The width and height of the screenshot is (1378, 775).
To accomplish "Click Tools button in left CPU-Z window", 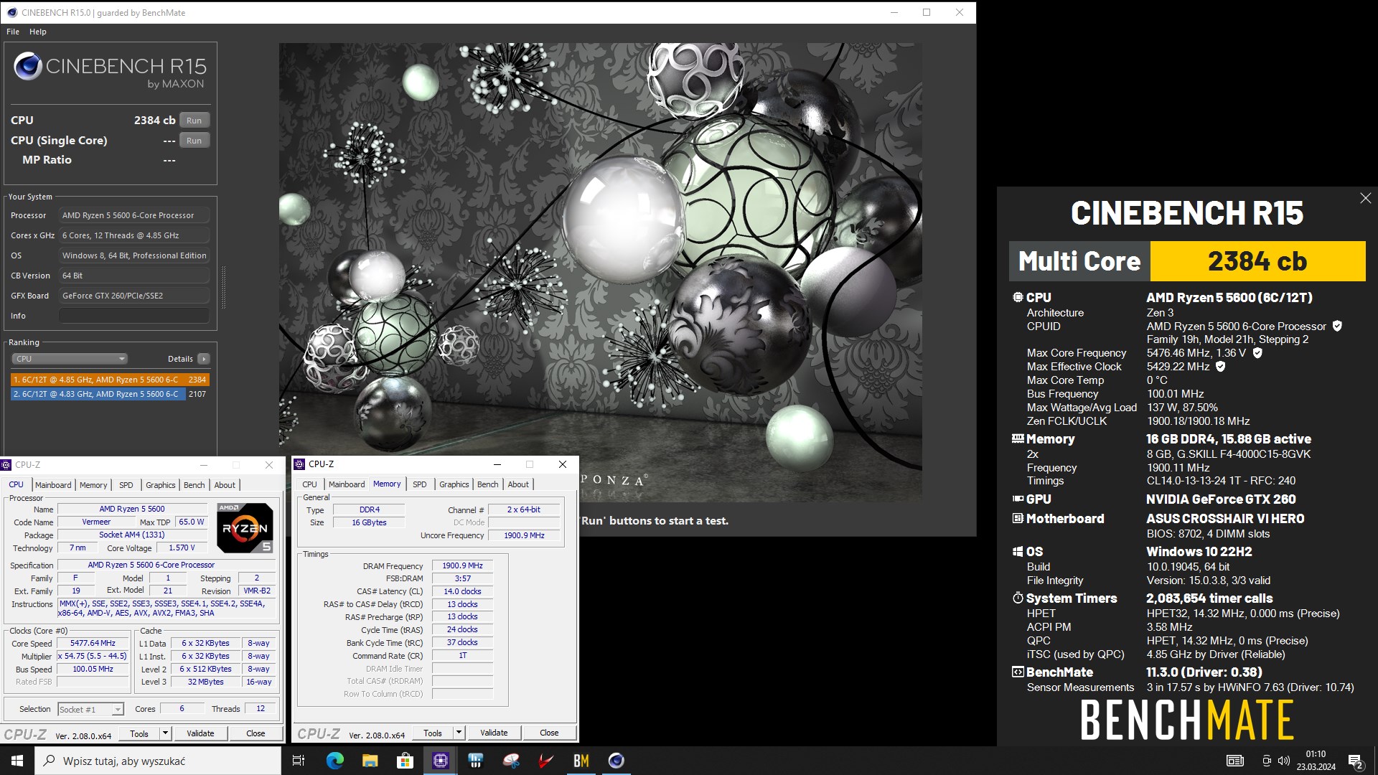I will tap(139, 733).
